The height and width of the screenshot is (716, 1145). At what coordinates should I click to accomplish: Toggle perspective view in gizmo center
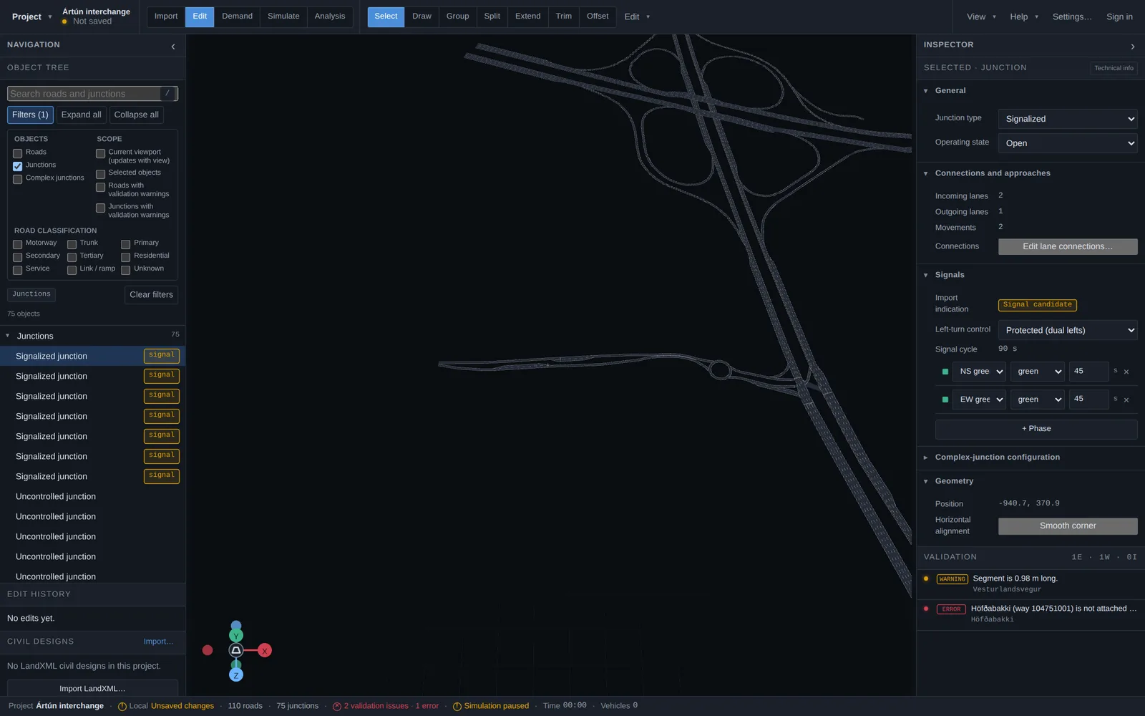[x=236, y=651]
